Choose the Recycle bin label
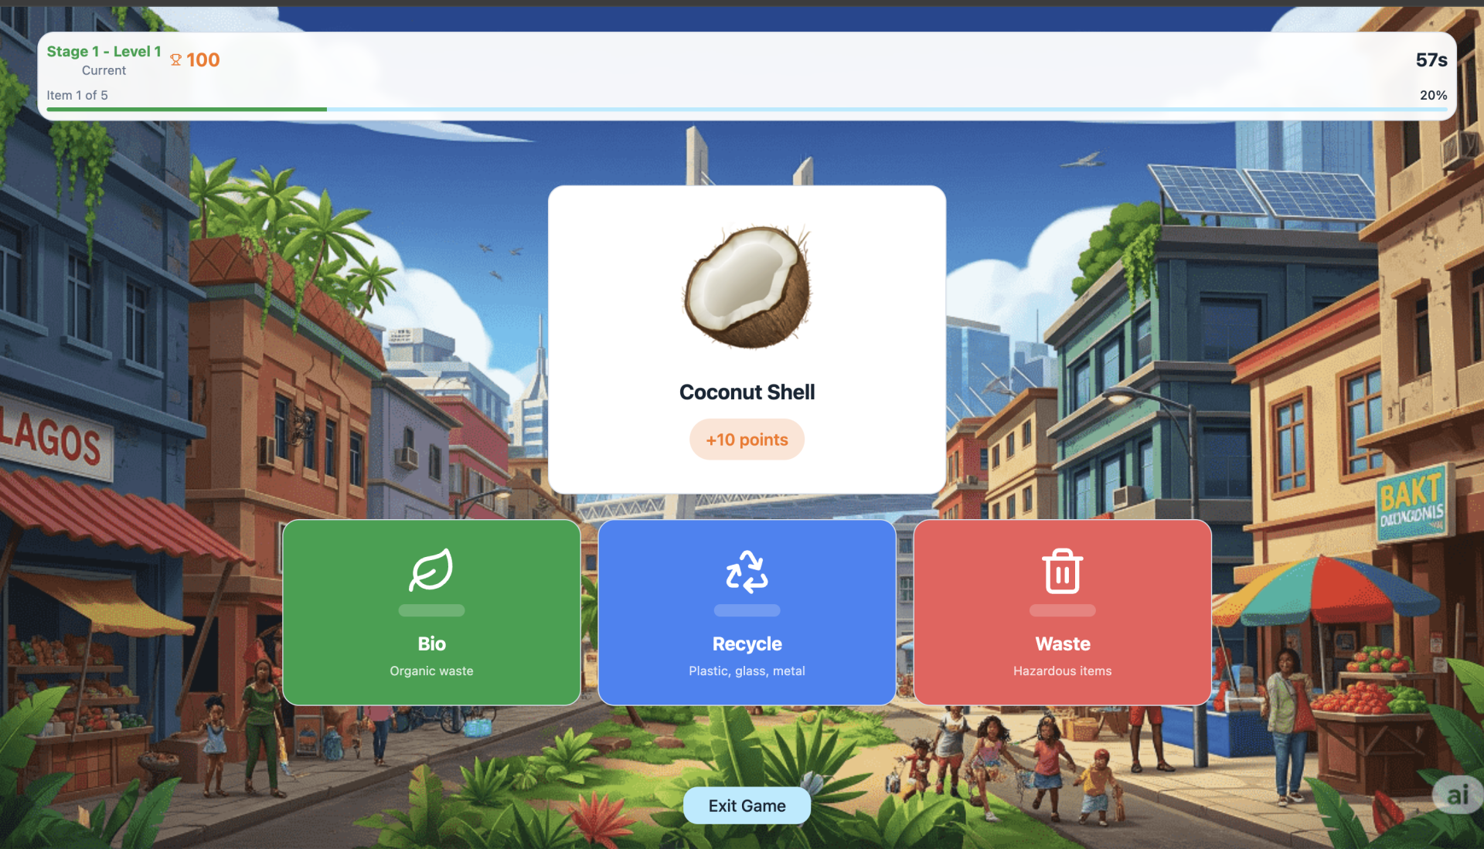The image size is (1484, 849). click(747, 644)
